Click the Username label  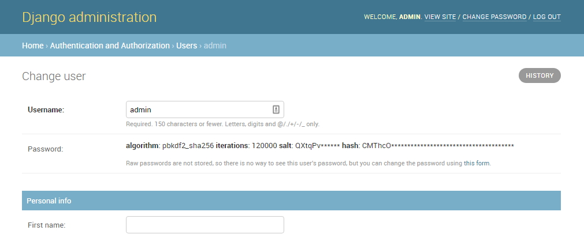(46, 109)
